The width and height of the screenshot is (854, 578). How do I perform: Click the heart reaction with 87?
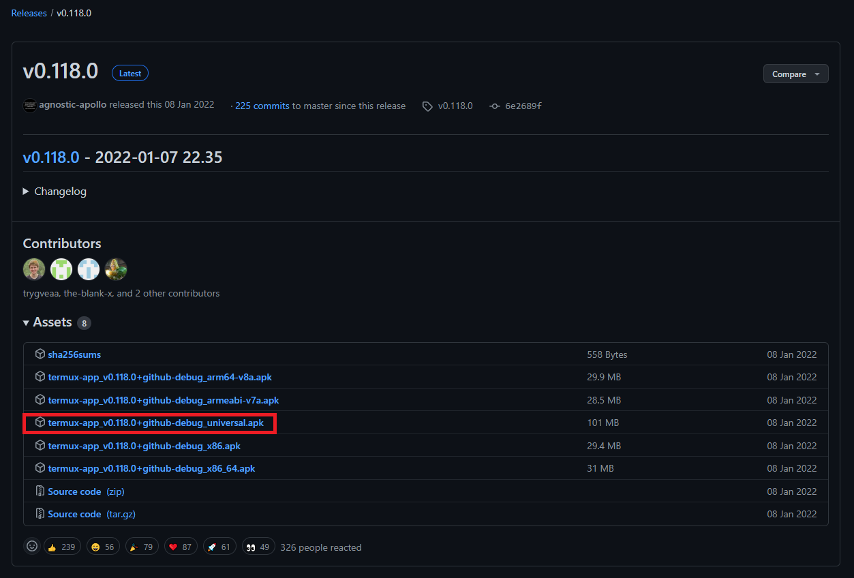pyautogui.click(x=180, y=547)
